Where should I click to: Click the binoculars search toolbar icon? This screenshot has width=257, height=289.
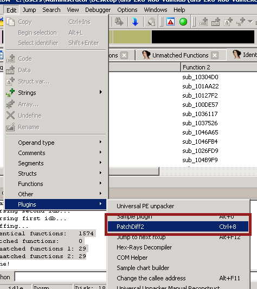(119, 22)
